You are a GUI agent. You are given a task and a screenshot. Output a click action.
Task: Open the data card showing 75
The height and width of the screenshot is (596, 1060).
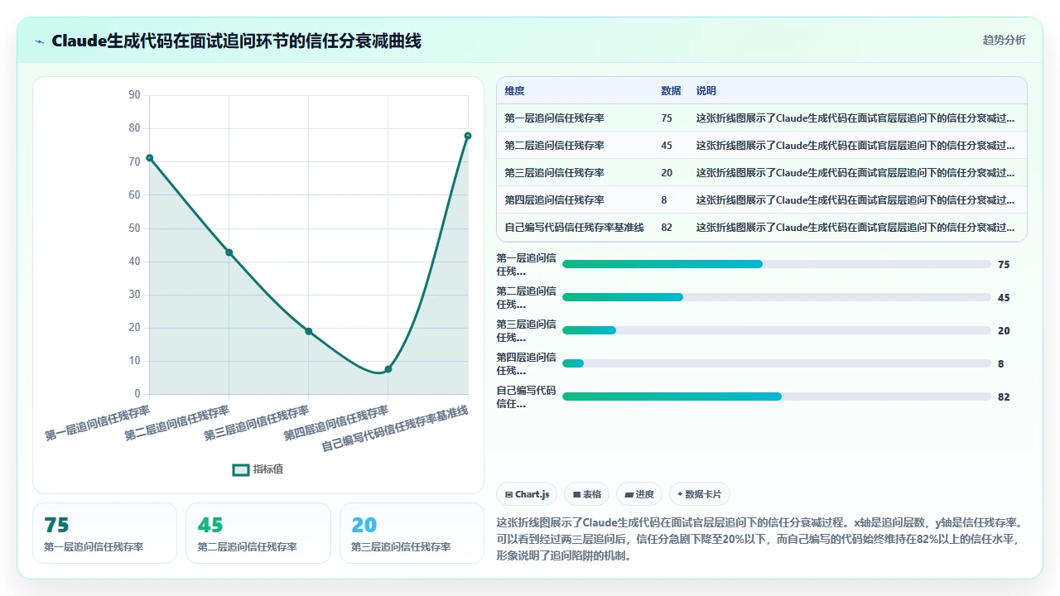104,533
